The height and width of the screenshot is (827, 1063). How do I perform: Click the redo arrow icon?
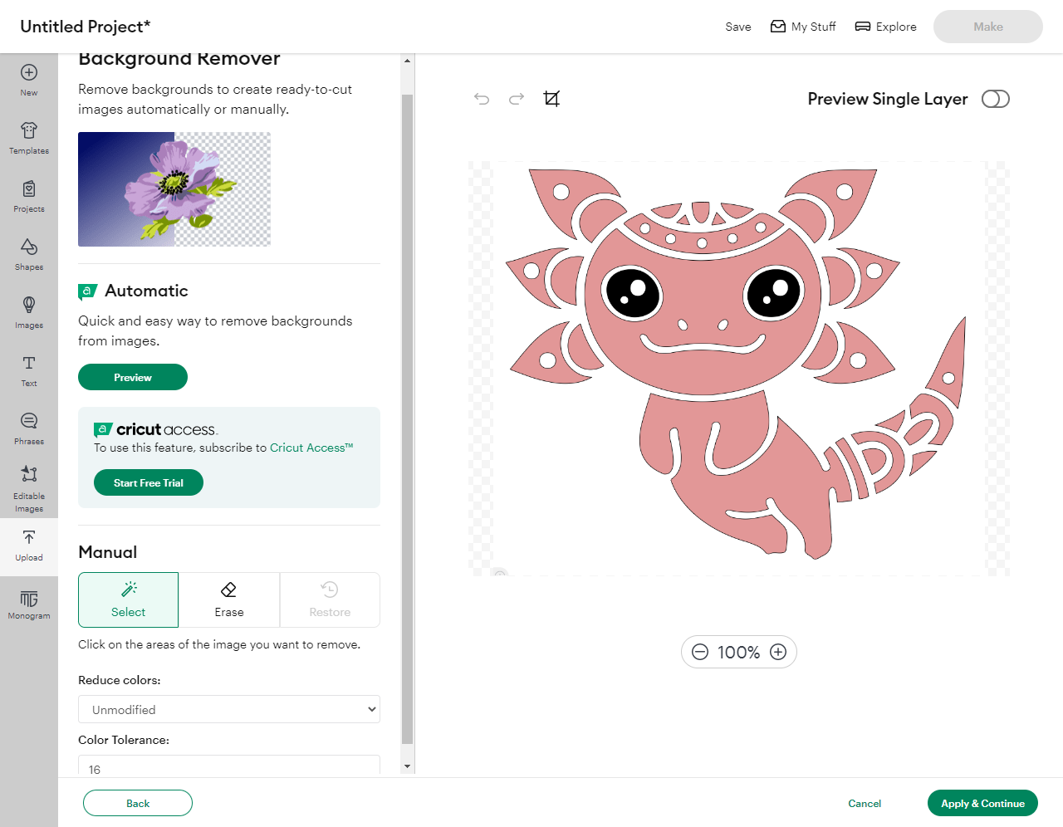pyautogui.click(x=517, y=99)
